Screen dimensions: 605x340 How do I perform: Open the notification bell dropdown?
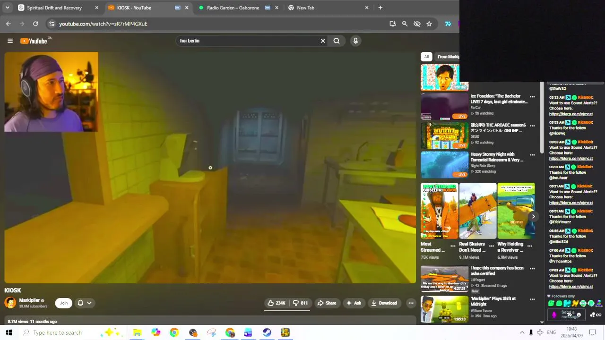[84, 303]
